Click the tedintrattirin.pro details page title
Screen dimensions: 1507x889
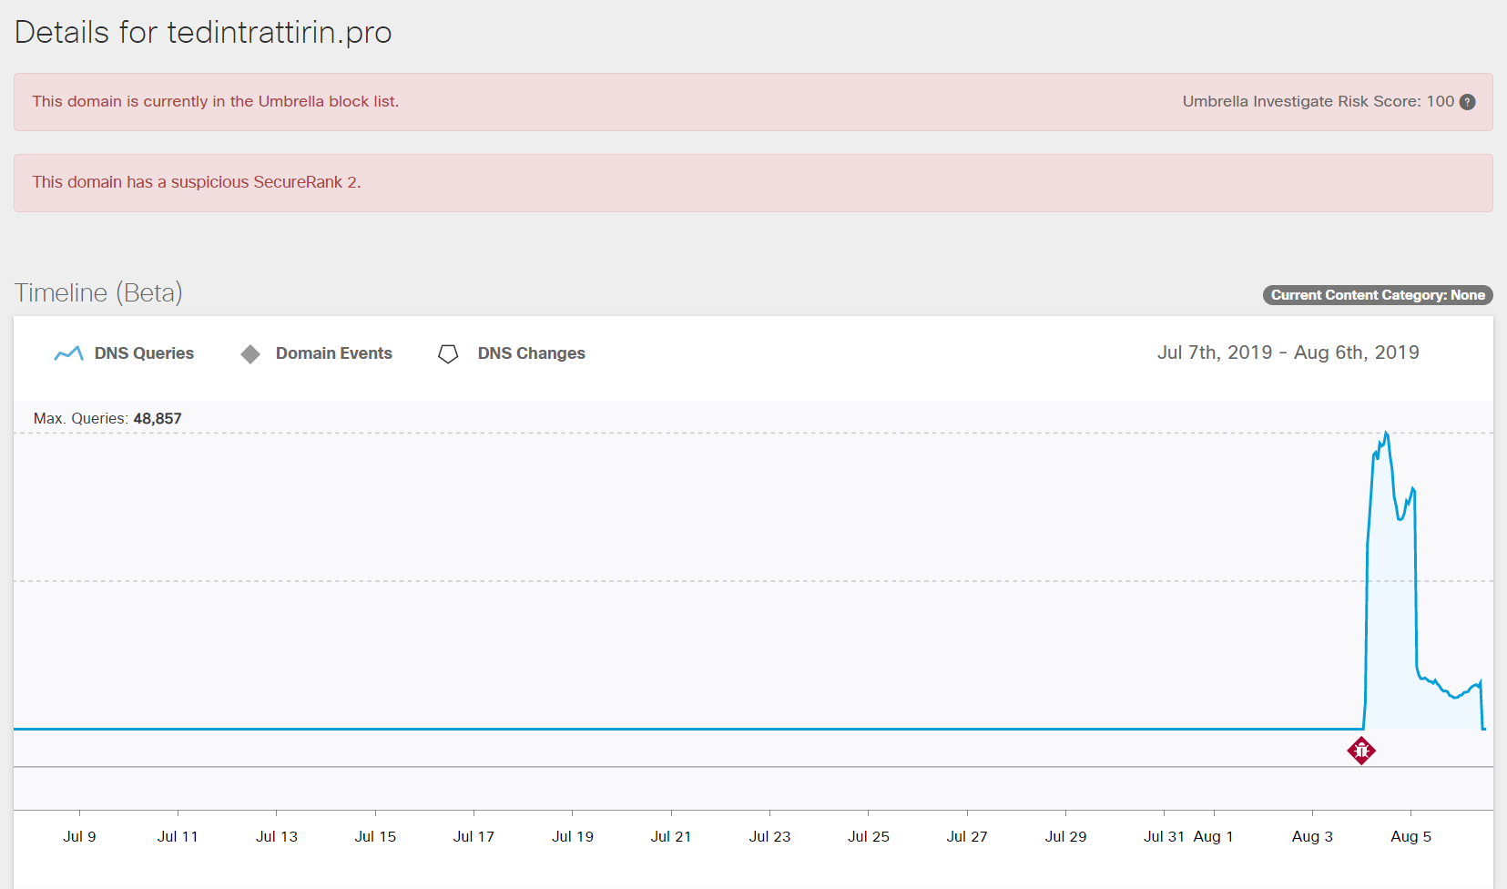[x=203, y=32]
